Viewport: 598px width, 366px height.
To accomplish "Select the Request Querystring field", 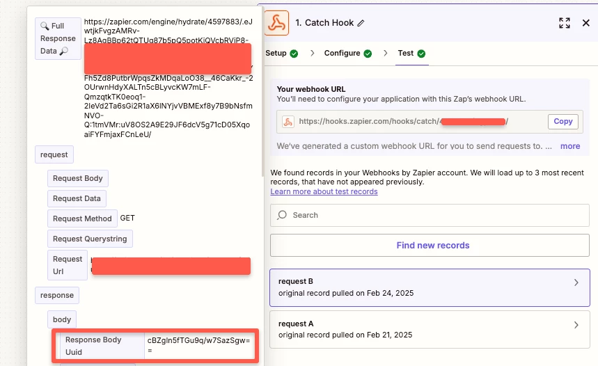I will point(90,239).
